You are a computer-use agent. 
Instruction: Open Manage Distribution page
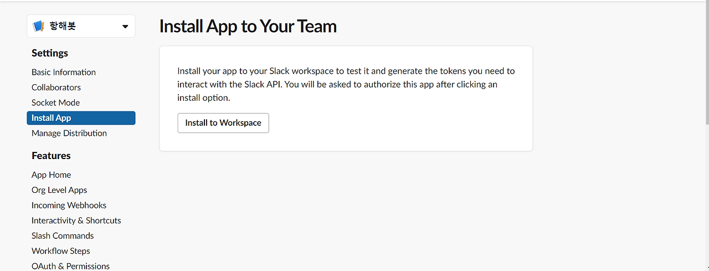69,133
